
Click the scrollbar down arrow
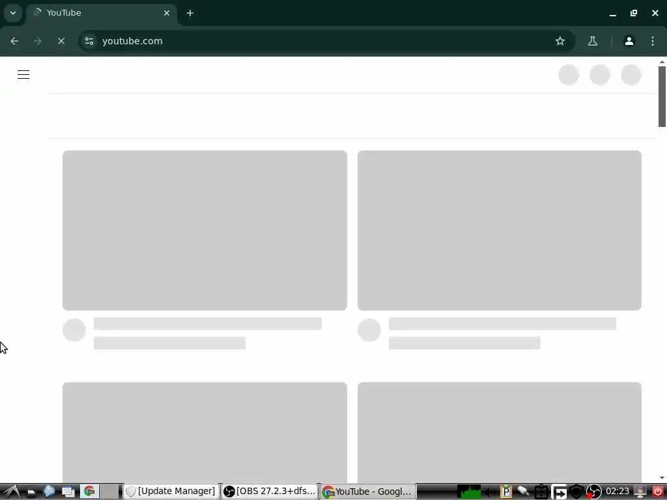click(x=662, y=478)
